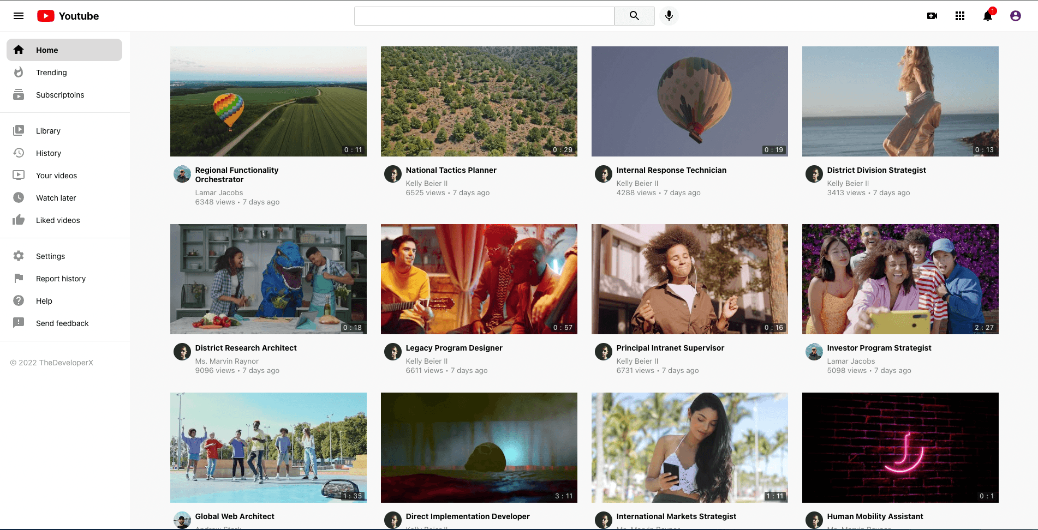The height and width of the screenshot is (530, 1038).
Task: Open Investor Program Strategist title link
Action: [x=879, y=348]
